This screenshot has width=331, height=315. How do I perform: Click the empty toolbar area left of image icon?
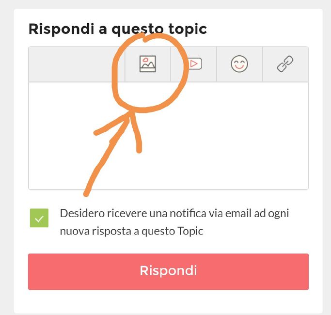[77, 64]
